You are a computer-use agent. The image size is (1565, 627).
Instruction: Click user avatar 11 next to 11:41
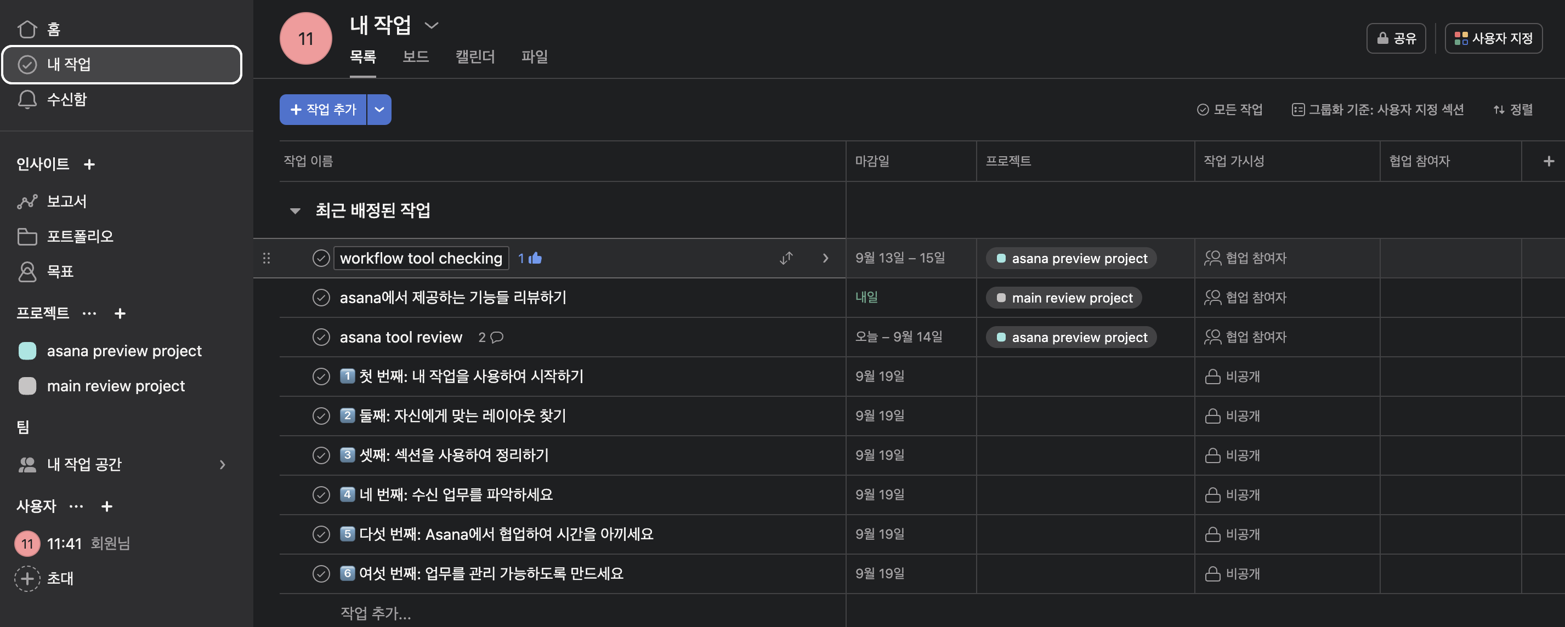(x=27, y=543)
